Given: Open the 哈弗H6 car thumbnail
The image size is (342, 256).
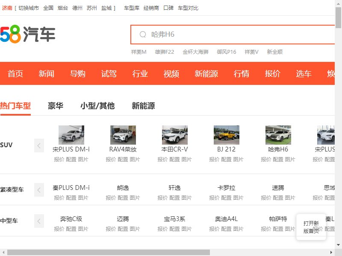Looking at the screenshot, I should tap(278, 135).
